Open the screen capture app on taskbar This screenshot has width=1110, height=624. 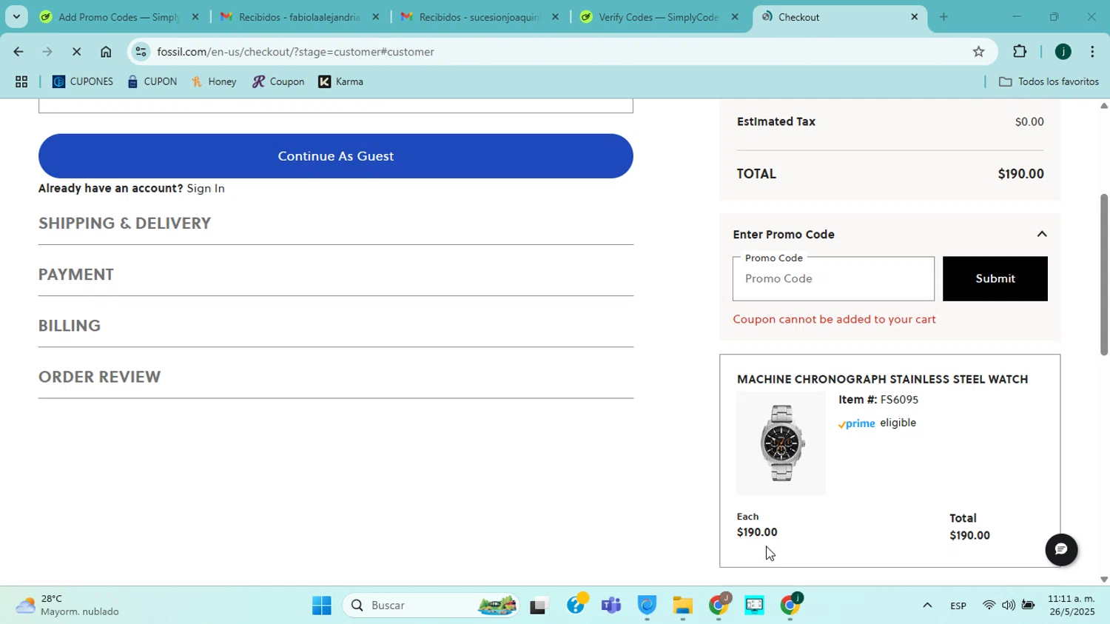point(754,606)
